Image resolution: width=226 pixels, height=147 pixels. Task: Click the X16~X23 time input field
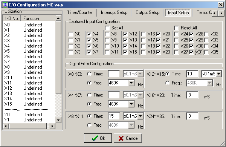pos(192,95)
